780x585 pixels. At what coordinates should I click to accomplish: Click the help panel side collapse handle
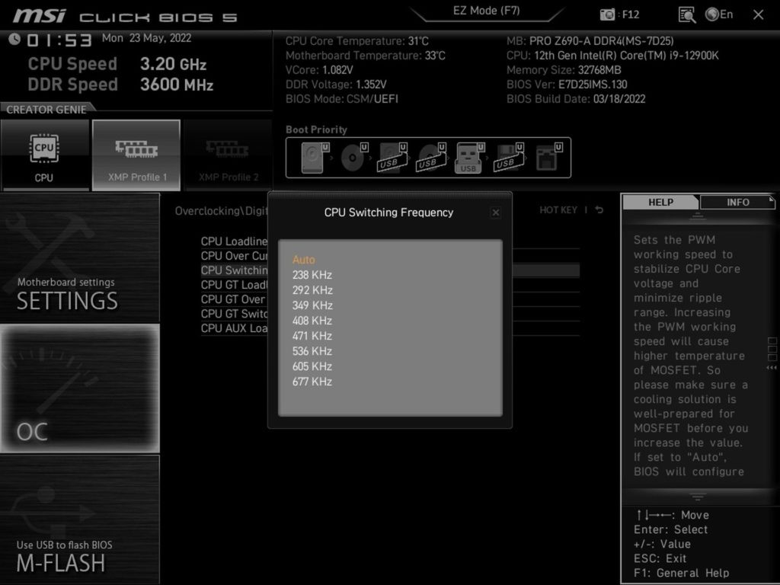[x=772, y=353]
